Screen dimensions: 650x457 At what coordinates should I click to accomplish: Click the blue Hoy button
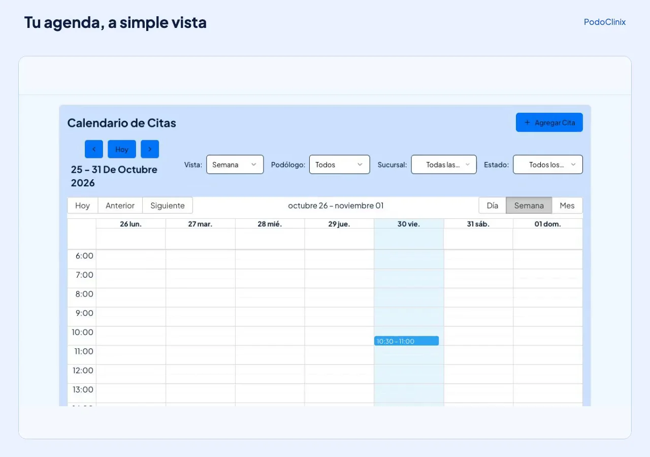122,149
